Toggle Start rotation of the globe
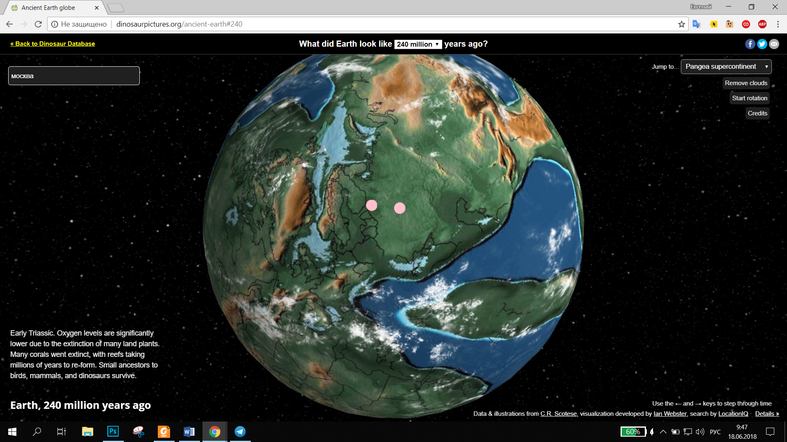787x442 pixels. [749, 98]
